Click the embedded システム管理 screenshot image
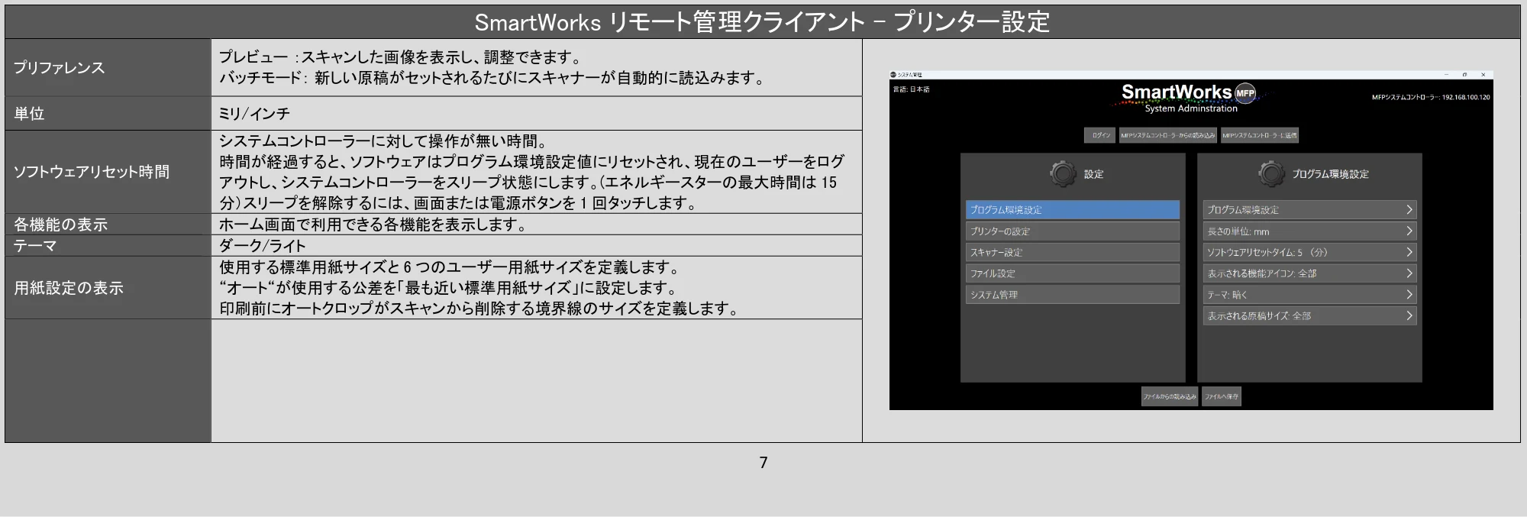 tap(1191, 241)
